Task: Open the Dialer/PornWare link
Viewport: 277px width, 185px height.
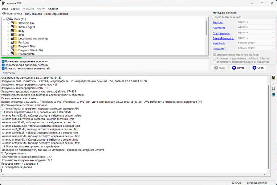Action: [x=223, y=38]
